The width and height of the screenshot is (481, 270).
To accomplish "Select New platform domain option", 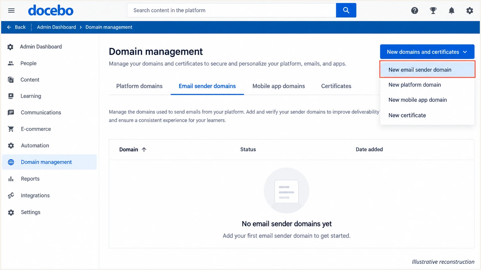I will pyautogui.click(x=427, y=85).
